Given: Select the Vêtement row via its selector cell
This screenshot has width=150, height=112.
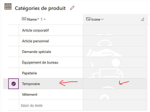Looking at the screenshot, I should (x=14, y=94).
